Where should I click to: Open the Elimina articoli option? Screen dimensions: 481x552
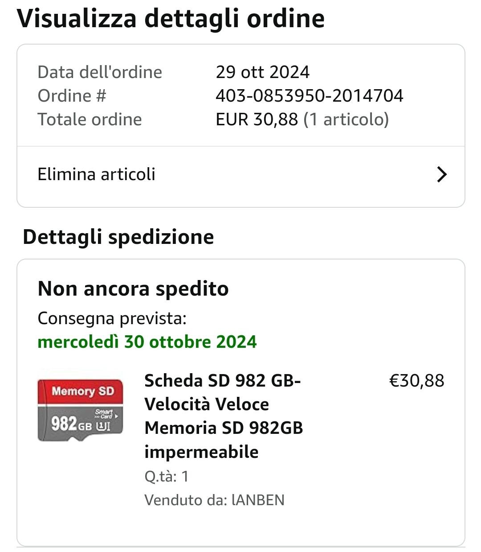click(x=96, y=174)
